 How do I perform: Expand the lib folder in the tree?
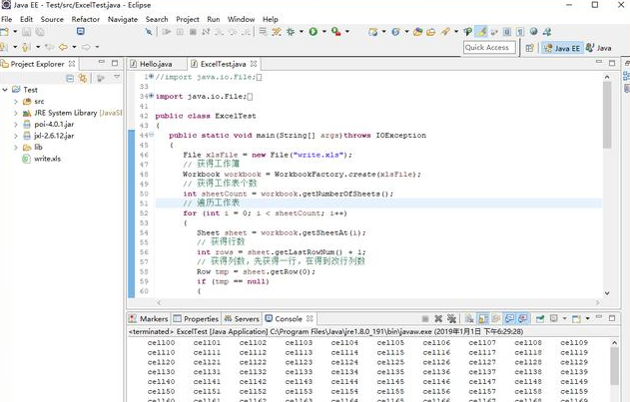pyautogui.click(x=17, y=147)
